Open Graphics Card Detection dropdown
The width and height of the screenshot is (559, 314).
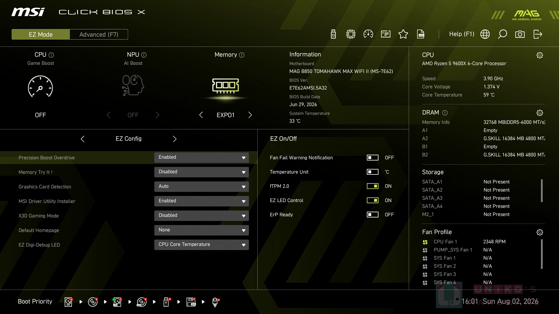(x=201, y=187)
